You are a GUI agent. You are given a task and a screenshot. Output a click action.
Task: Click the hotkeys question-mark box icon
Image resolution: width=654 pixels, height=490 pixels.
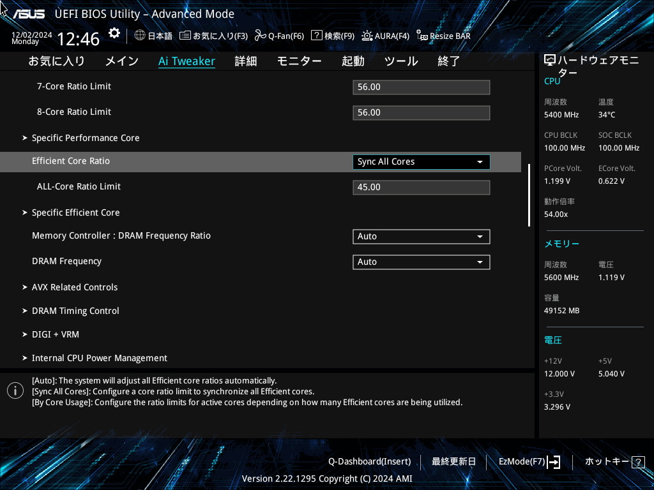pyautogui.click(x=638, y=462)
